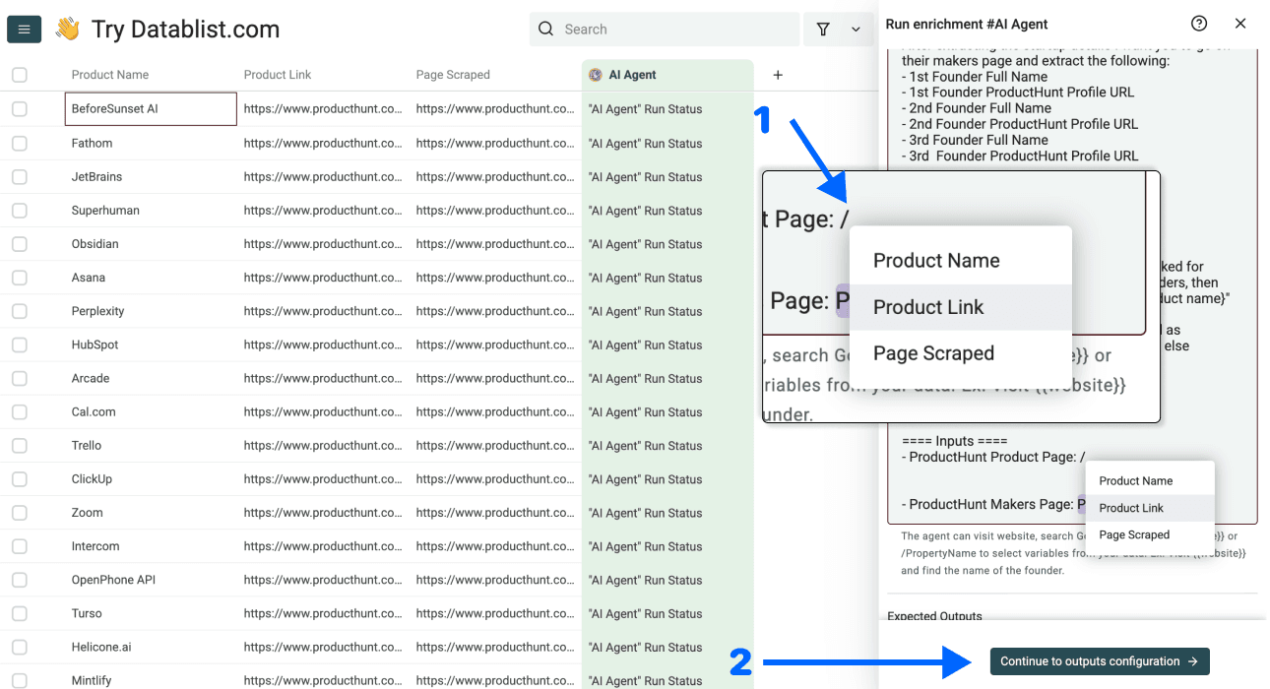The image size is (1270, 689).
Task: Check the Zoom row checkbox
Action: [x=18, y=512]
